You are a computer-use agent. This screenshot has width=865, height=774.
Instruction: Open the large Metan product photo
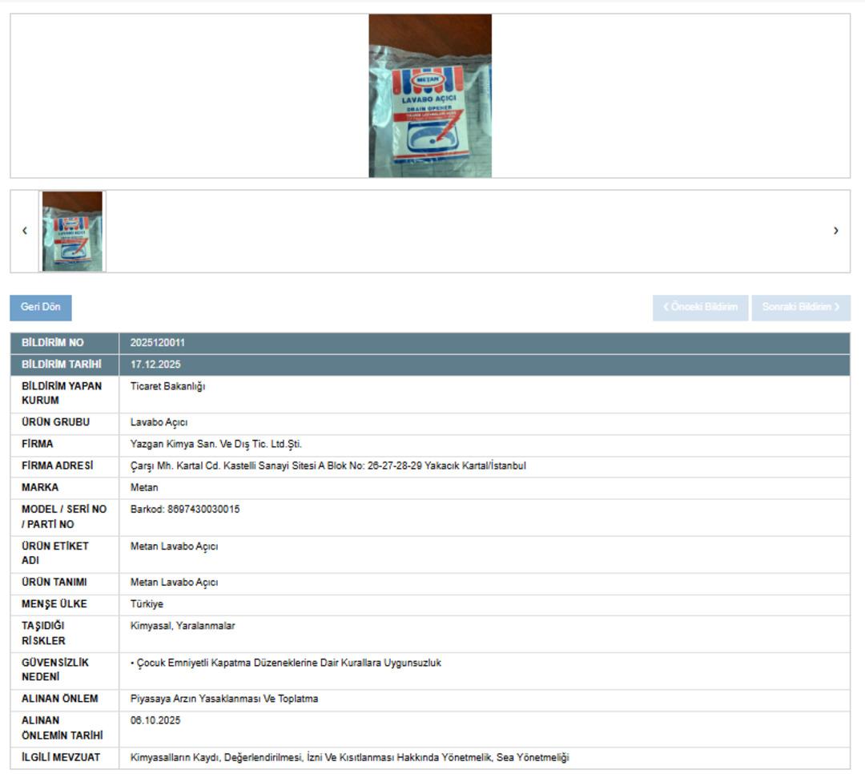430,95
